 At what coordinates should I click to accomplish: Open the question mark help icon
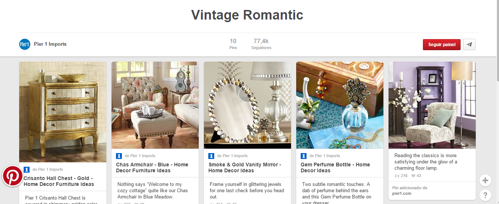[x=485, y=195]
